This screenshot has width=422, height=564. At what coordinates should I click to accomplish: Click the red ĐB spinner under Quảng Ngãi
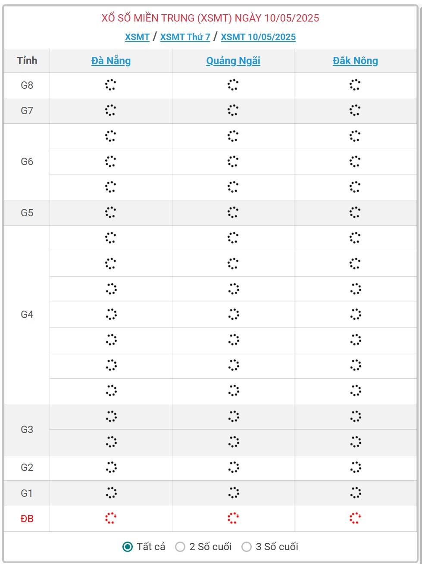(233, 518)
